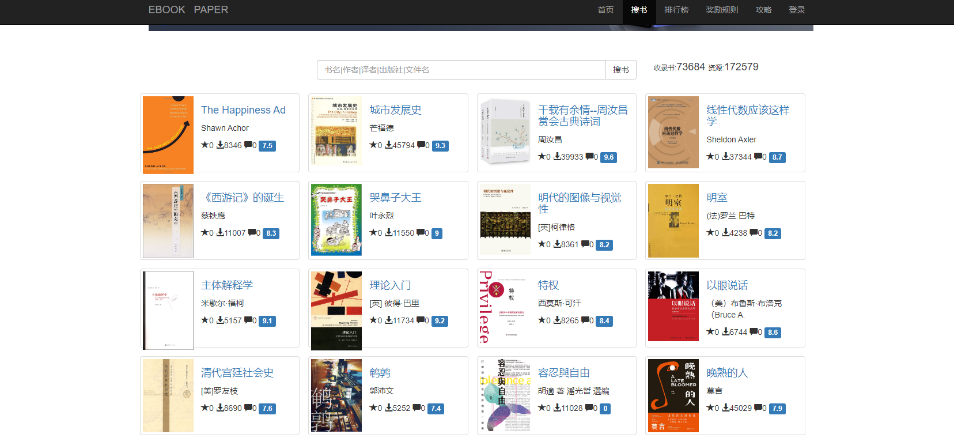Click author name 叶永烈
This screenshot has height=438, width=954.
381,216
